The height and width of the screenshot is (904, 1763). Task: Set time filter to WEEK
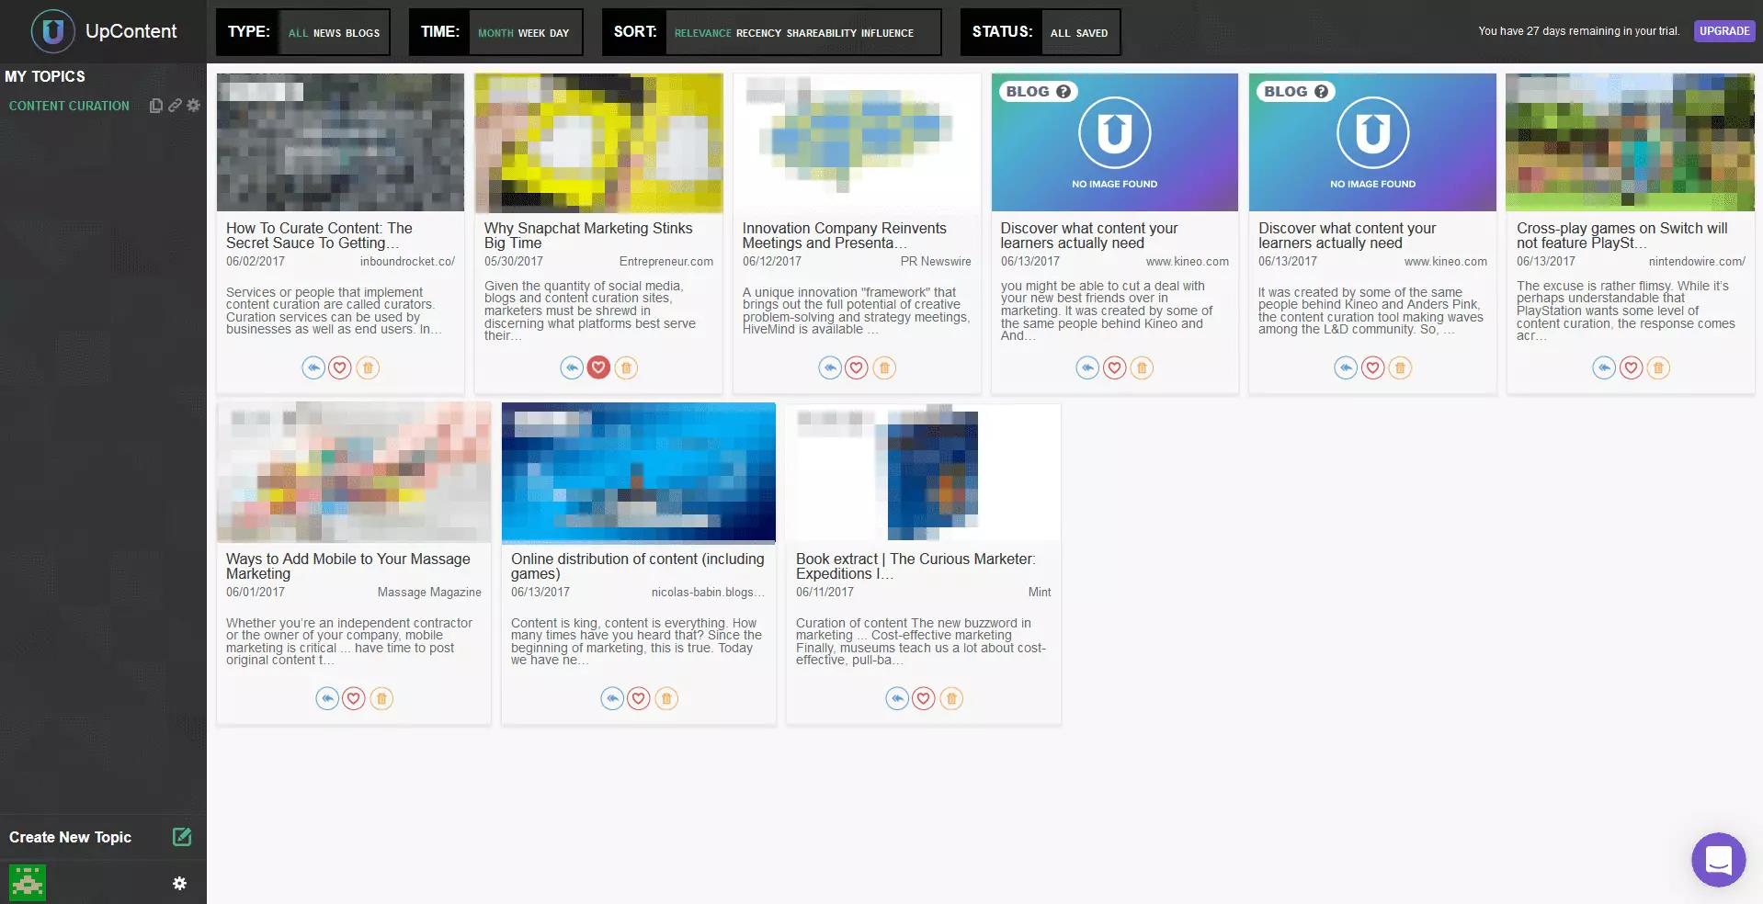tap(531, 33)
